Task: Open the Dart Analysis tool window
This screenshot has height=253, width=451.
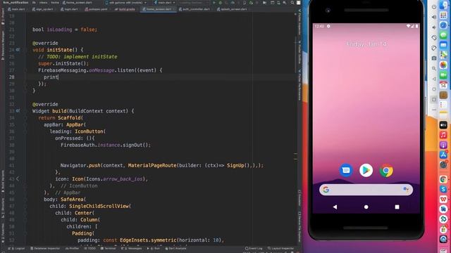Action: pyautogui.click(x=175, y=248)
